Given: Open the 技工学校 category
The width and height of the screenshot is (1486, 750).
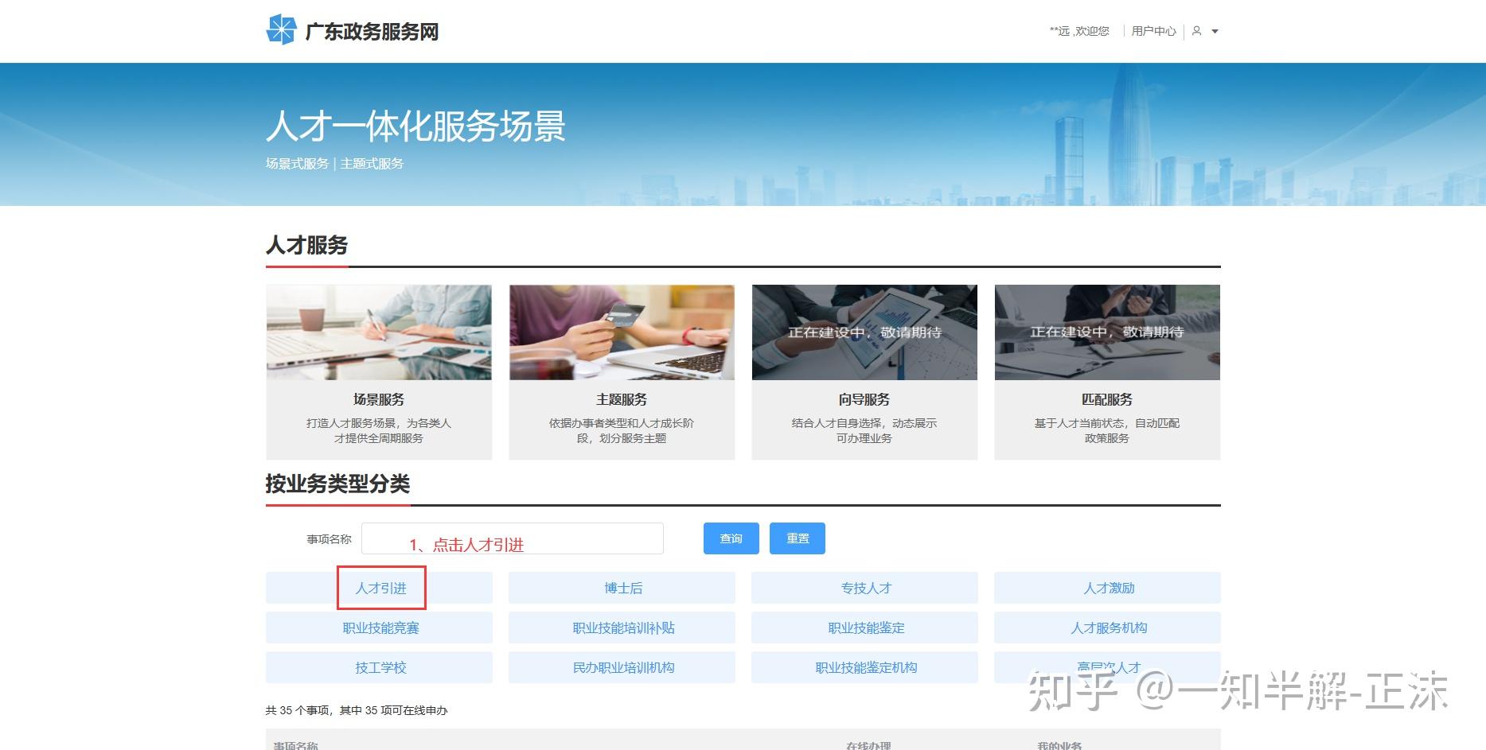Looking at the screenshot, I should [380, 667].
